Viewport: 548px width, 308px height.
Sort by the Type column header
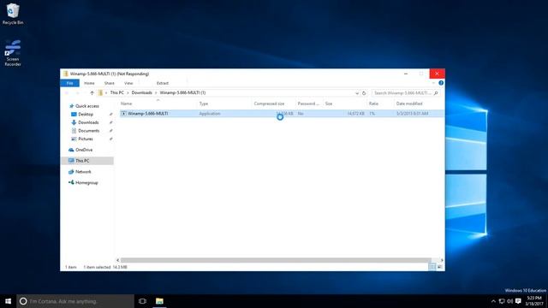click(x=204, y=104)
